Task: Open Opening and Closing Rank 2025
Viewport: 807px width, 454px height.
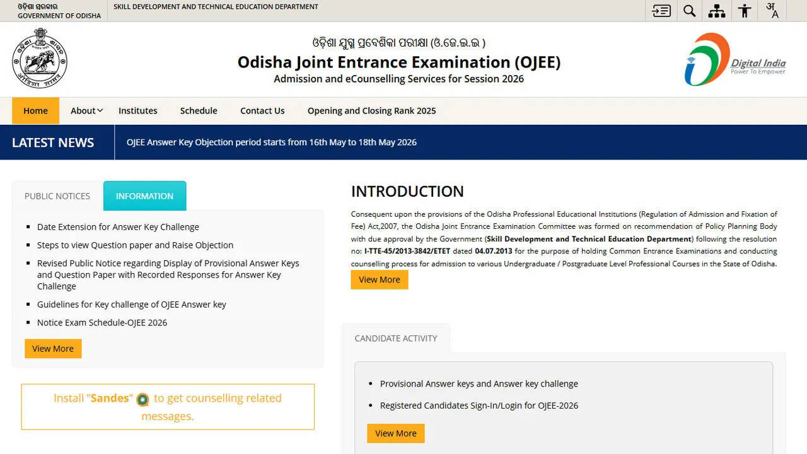Action: click(x=372, y=110)
